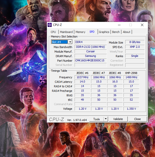The width and height of the screenshot is (155, 157).
Task: Click the 8 GBytes module size value
Action: point(135,42)
